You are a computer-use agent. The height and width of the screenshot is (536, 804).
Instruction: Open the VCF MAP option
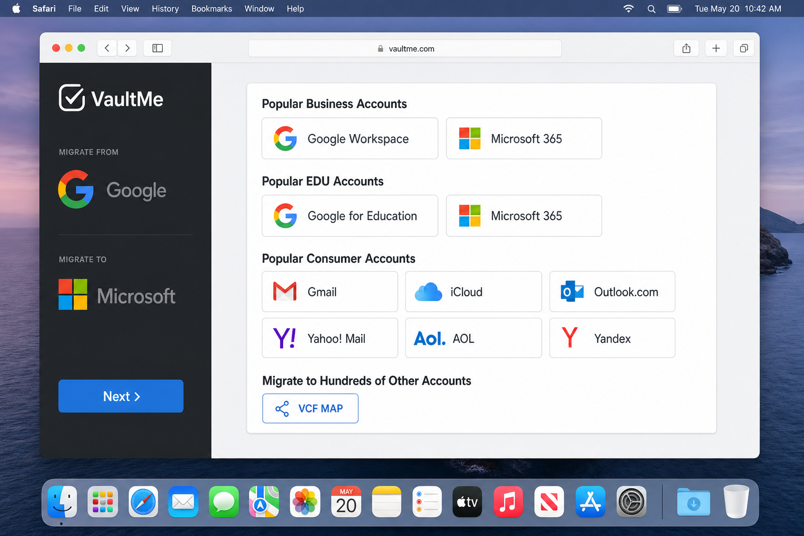click(x=310, y=408)
